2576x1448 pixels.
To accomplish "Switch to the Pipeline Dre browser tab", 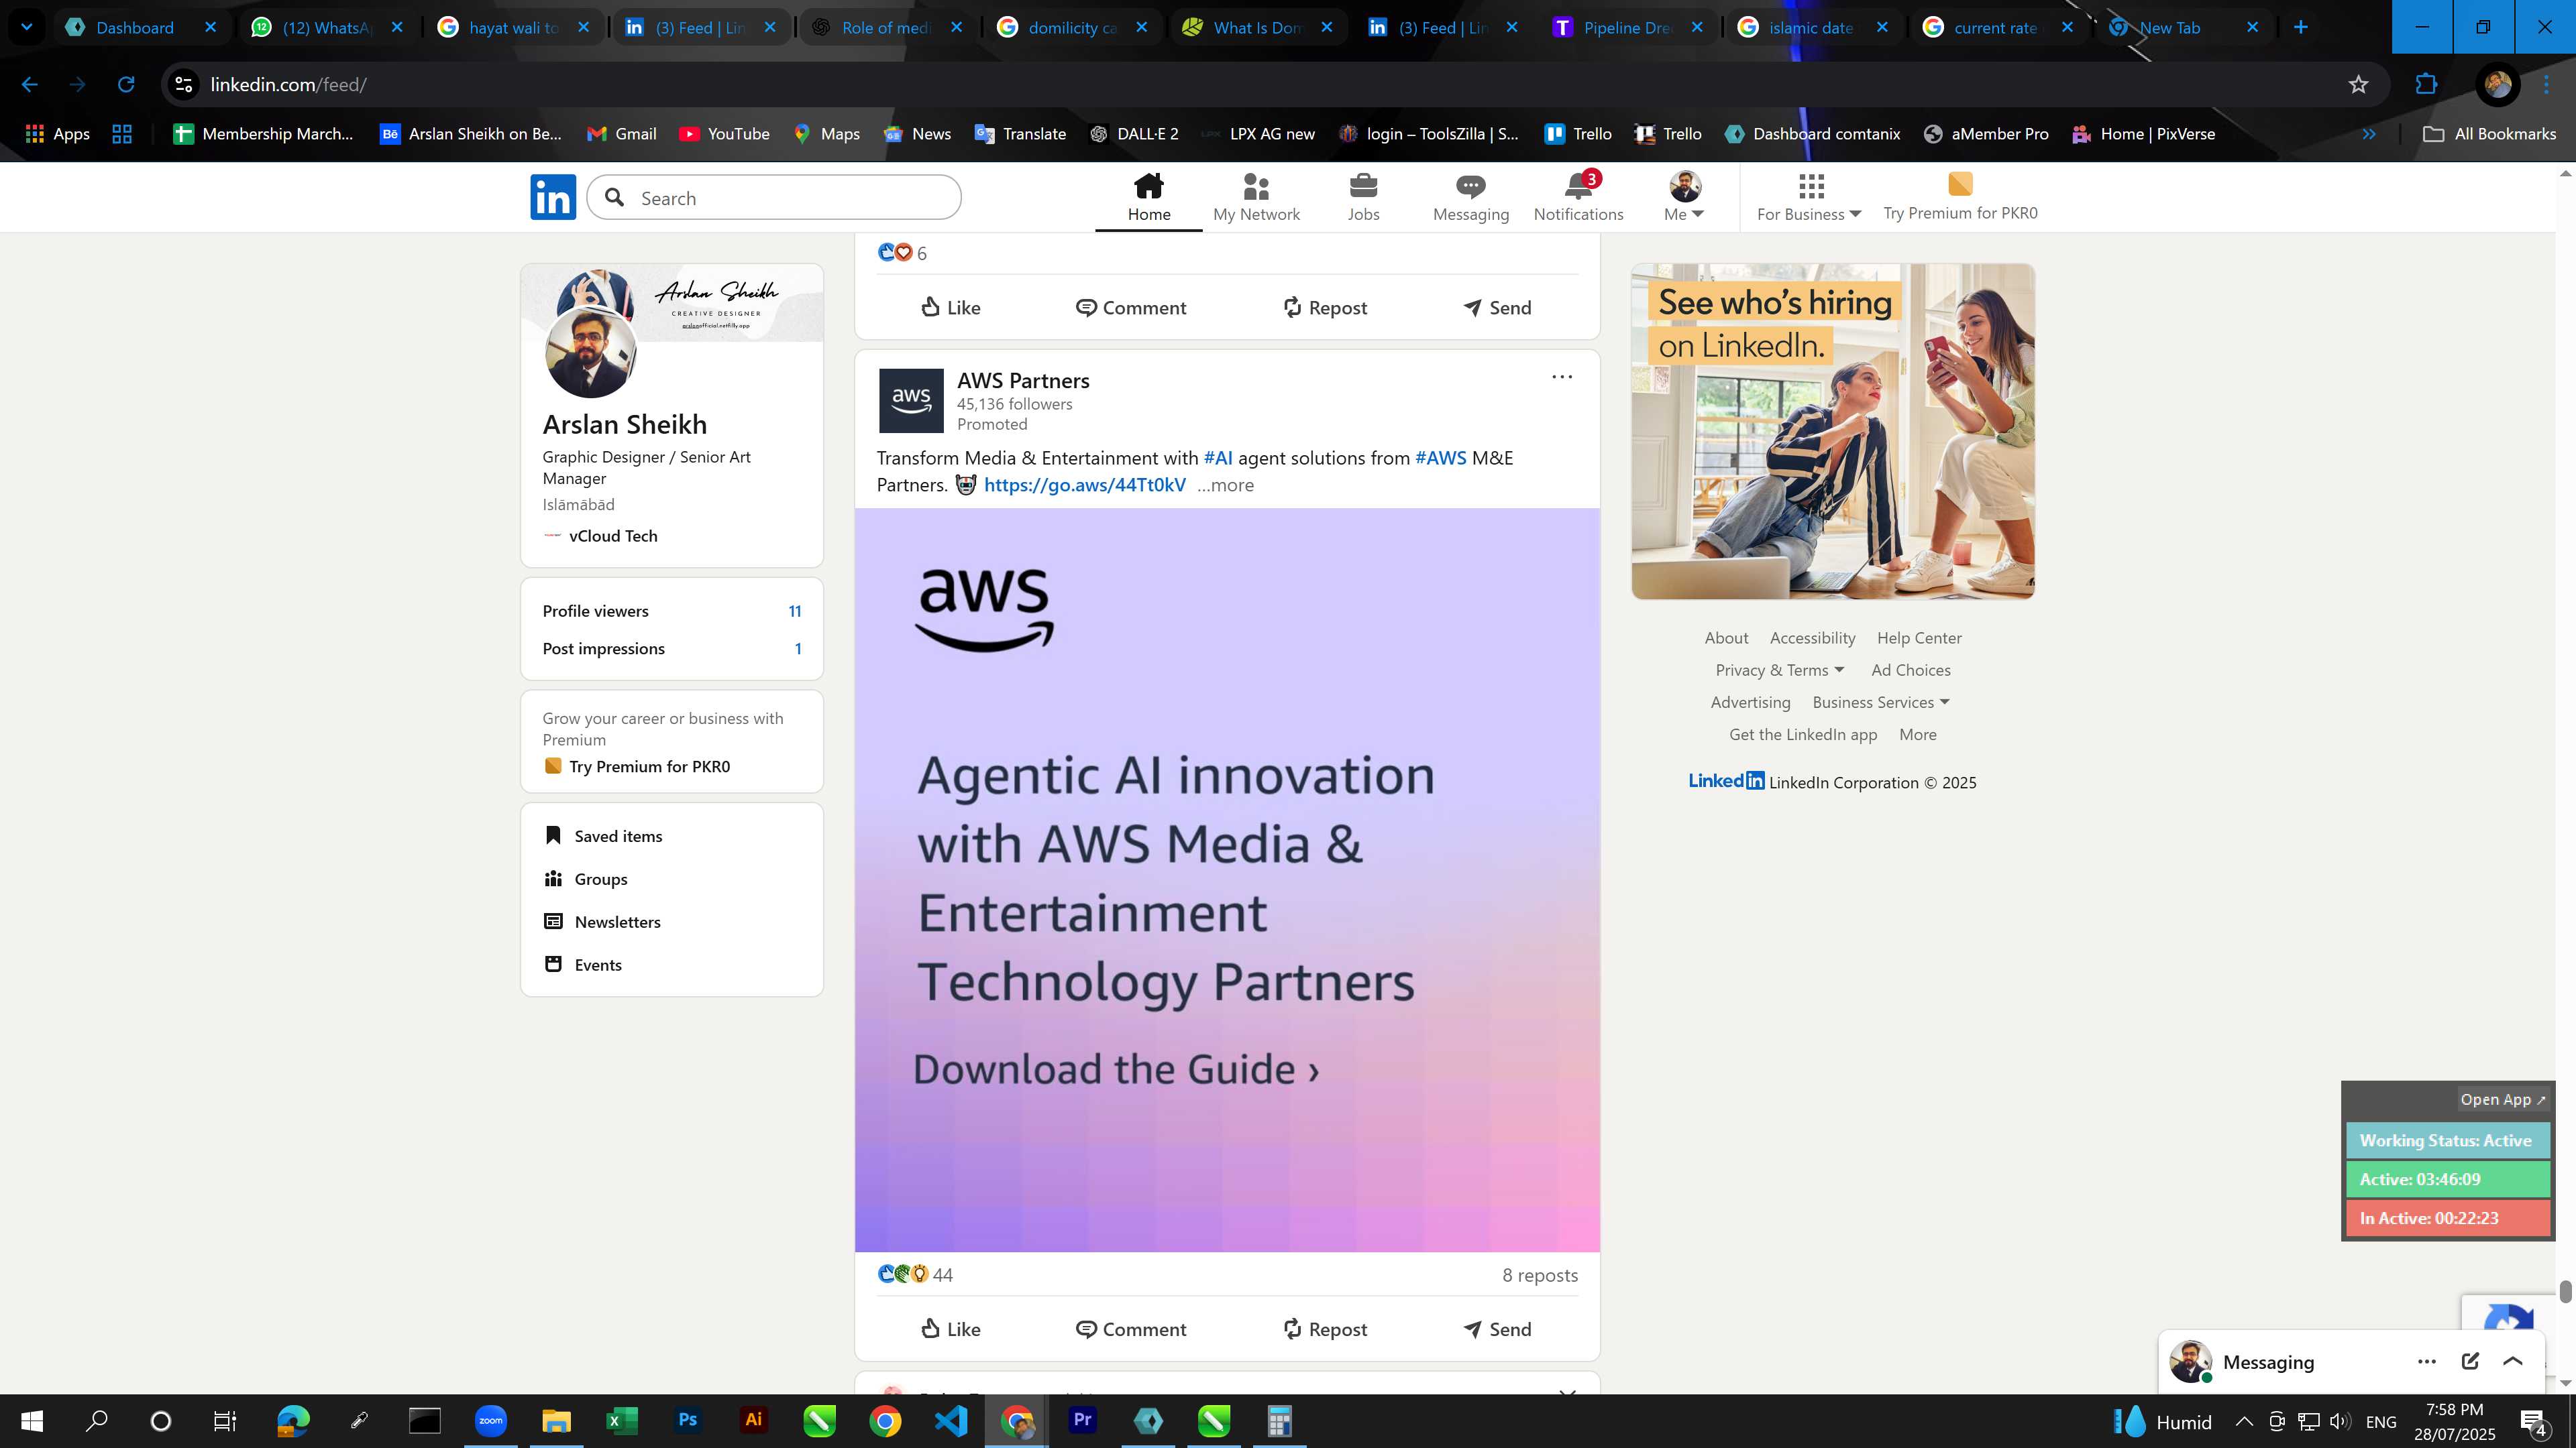I will tap(1626, 27).
